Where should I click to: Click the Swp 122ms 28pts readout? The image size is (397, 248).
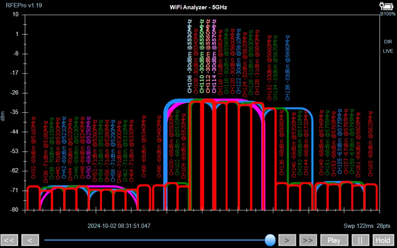[x=367, y=226]
